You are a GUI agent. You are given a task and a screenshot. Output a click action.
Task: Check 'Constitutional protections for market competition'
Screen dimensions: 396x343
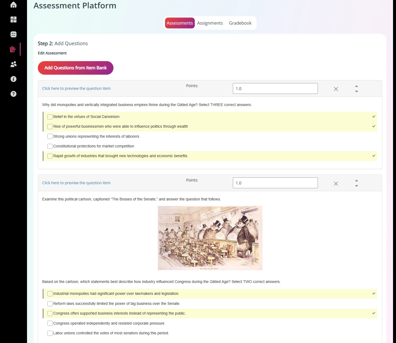50,146
